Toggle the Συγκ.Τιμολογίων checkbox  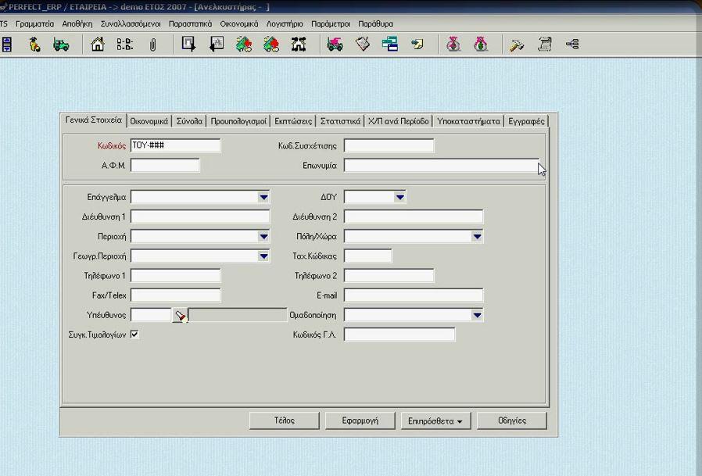[134, 334]
